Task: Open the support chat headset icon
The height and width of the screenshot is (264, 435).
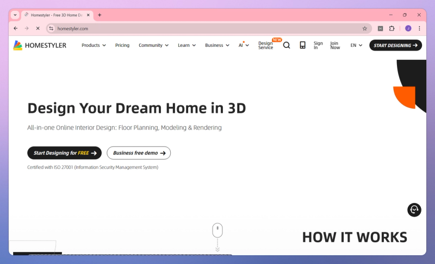Action: coord(414,210)
